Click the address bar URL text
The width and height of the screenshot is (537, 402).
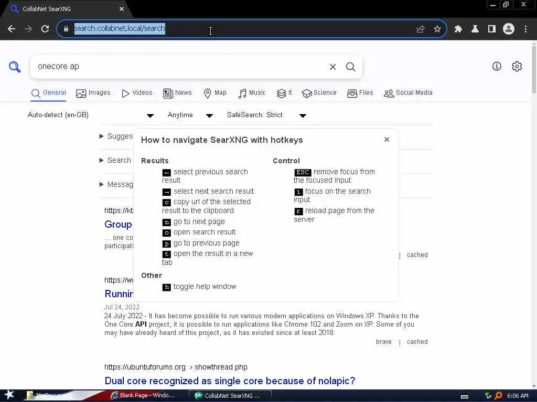pyautogui.click(x=120, y=28)
